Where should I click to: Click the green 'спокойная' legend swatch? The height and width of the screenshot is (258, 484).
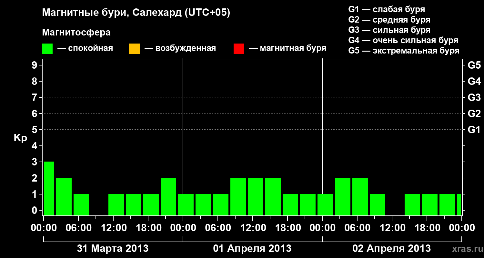click(47, 49)
